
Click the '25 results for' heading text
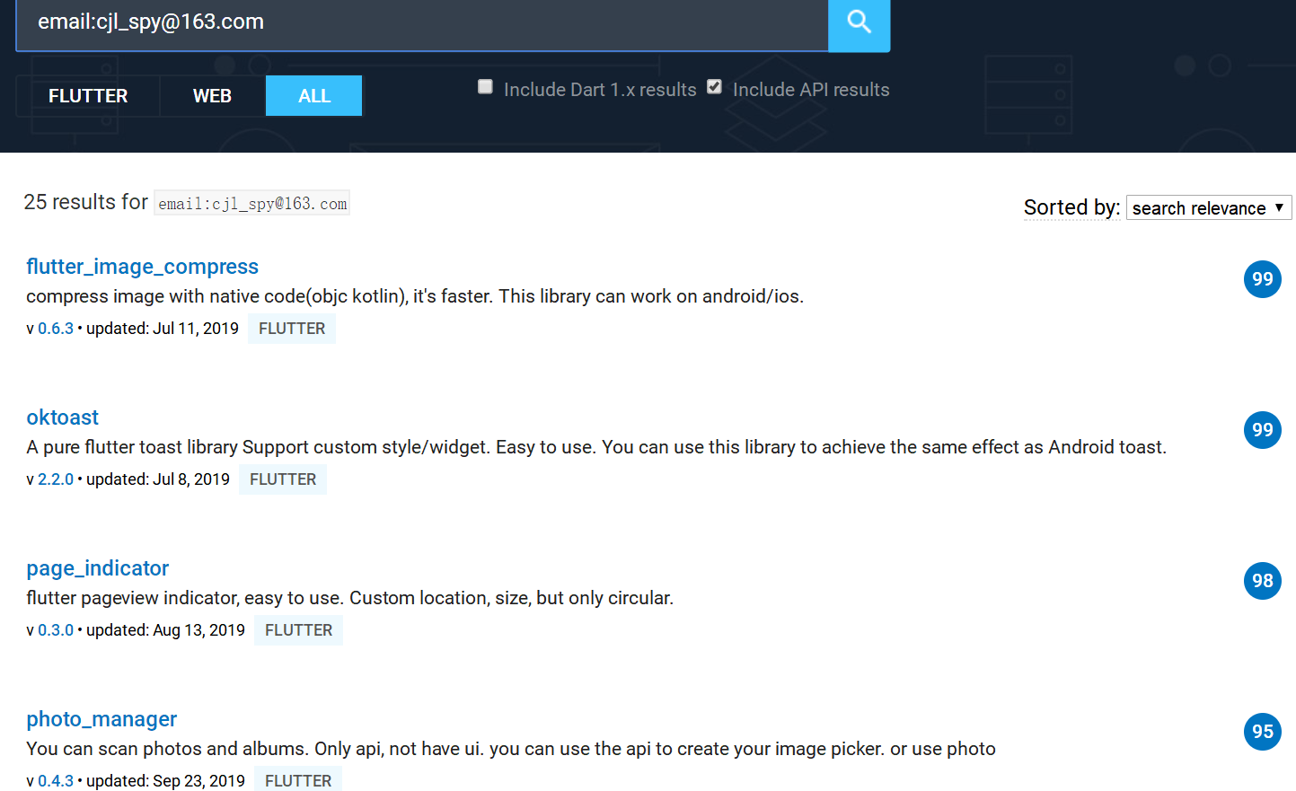[85, 202]
